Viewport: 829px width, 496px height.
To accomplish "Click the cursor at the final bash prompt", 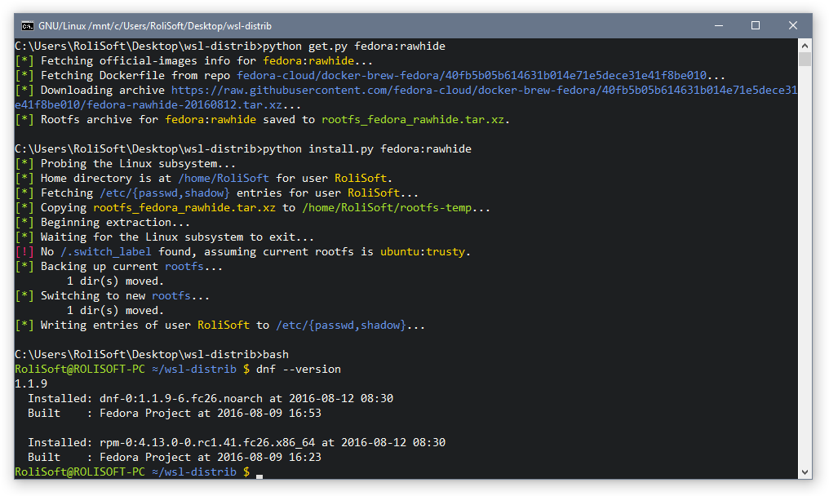I will click(259, 476).
